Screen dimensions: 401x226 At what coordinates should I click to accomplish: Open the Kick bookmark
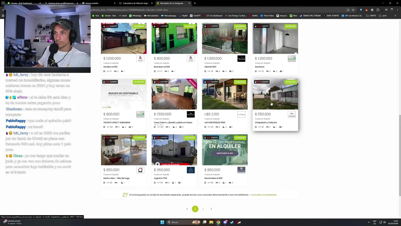[96, 16]
